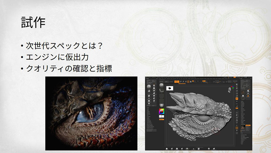The image size is (271, 153).
Task: Toggle the orange Menus button in title bar
Action: click(x=234, y=77)
